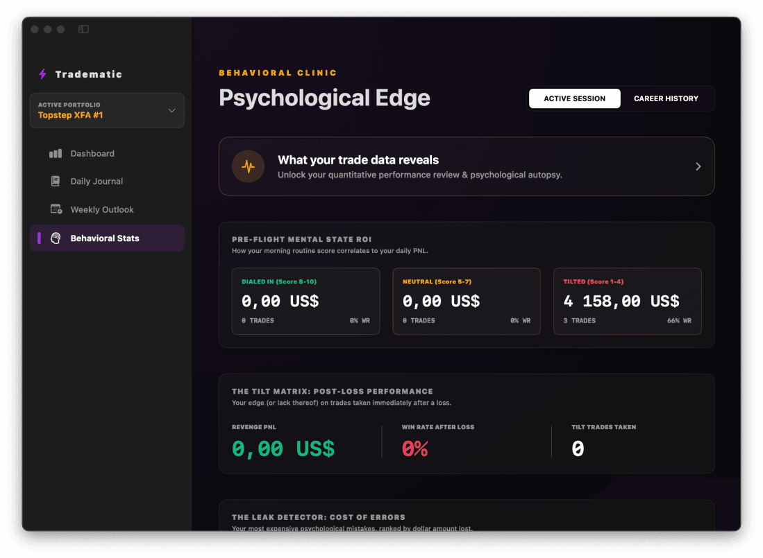Click the Tradematic app name
The width and height of the screenshot is (763, 558).
89,74
